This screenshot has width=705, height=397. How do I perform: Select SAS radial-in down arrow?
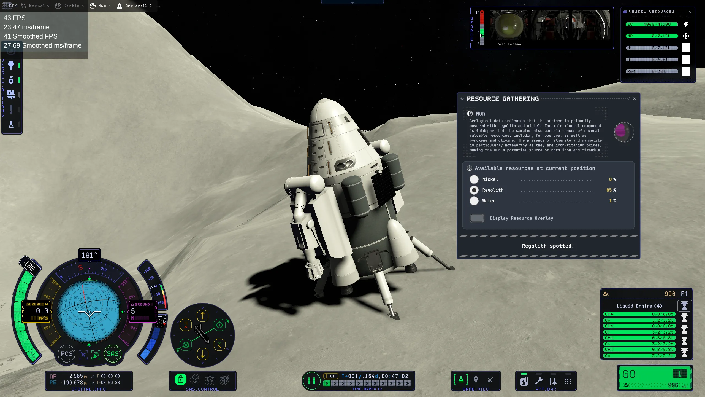tap(203, 354)
